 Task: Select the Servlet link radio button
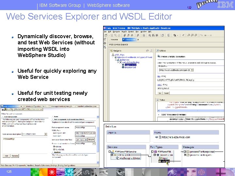[x=54, y=149]
